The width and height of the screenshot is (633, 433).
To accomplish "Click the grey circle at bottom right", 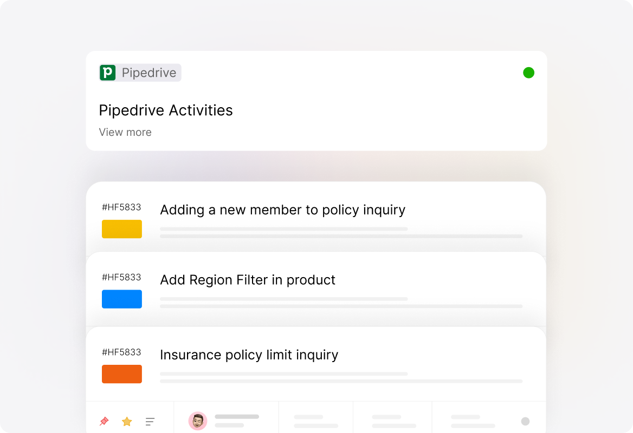I will 525,421.
